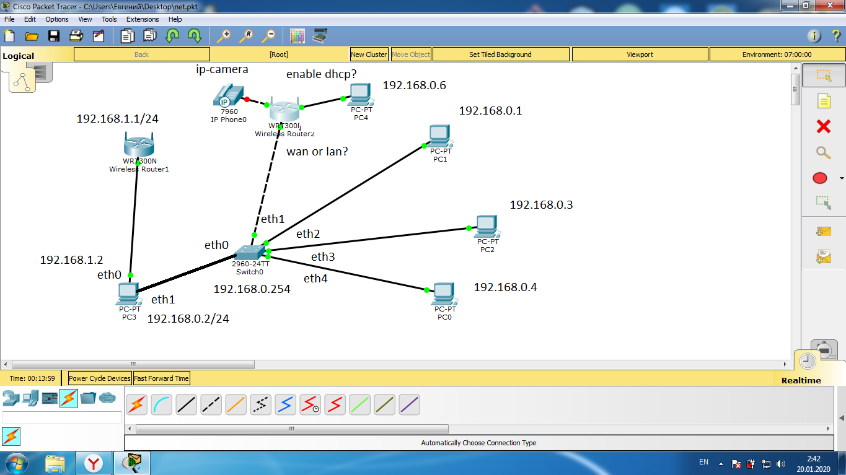Zoom out of the workspace
This screenshot has width=846, height=475.
pos(268,36)
